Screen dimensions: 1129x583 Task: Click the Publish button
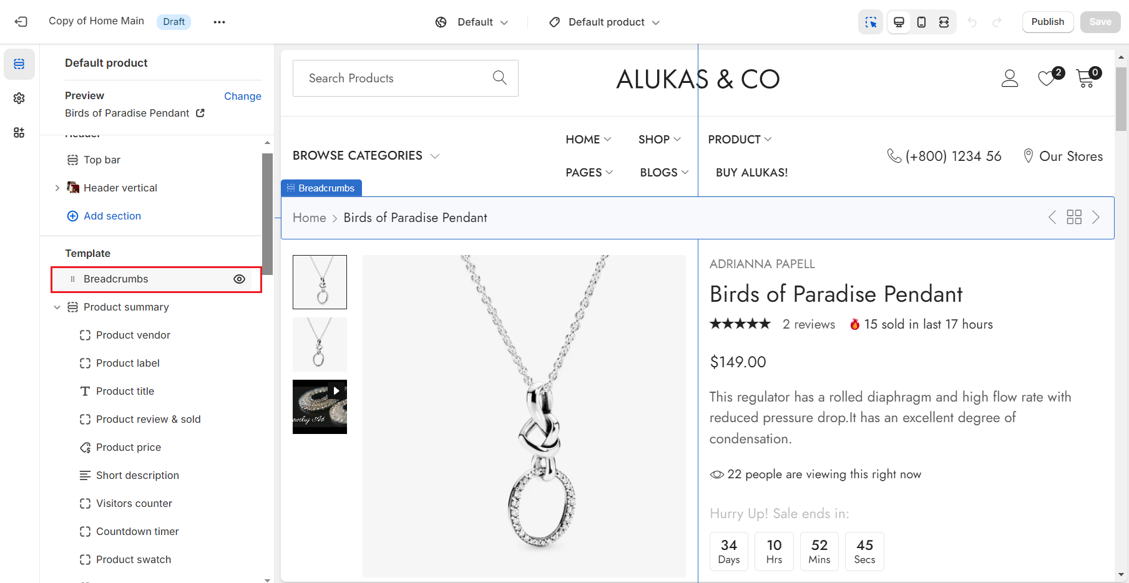[1047, 22]
